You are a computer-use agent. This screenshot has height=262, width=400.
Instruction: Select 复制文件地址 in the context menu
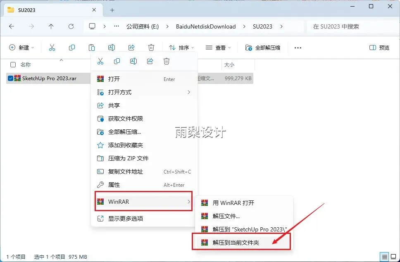pos(144,171)
